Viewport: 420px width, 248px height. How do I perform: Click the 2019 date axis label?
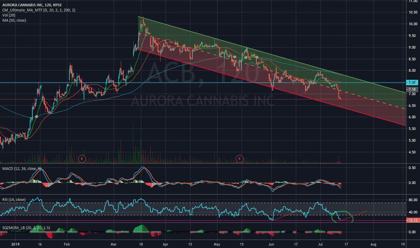coord(15,244)
